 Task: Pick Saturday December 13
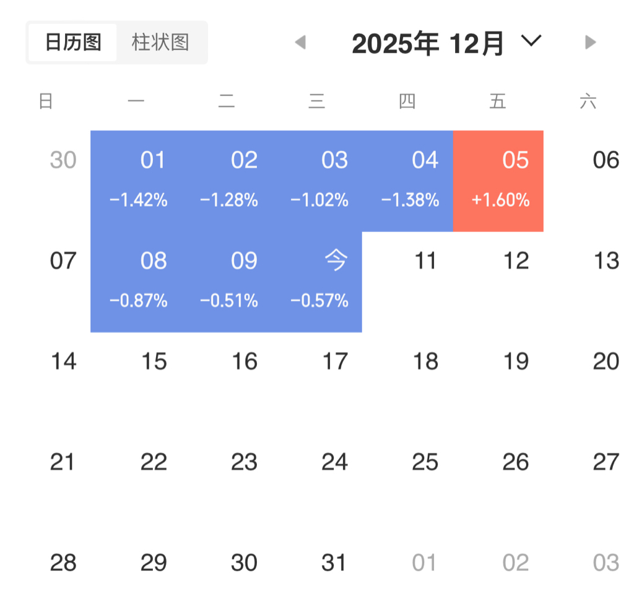[x=606, y=261]
